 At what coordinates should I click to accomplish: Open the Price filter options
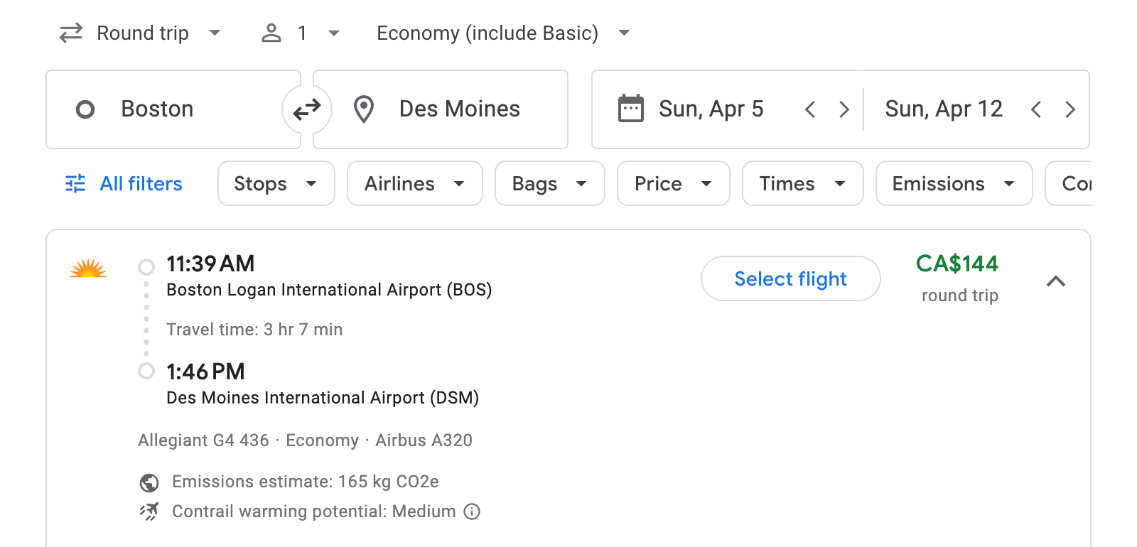coord(672,183)
